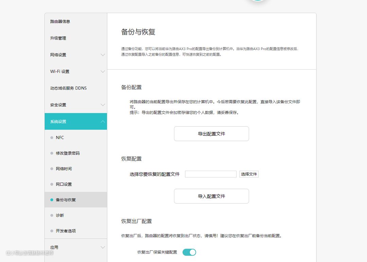Viewport: 367px width, 262px height.
Task: Open 开发者选项 submenu item
Action: pyautogui.click(x=66, y=231)
